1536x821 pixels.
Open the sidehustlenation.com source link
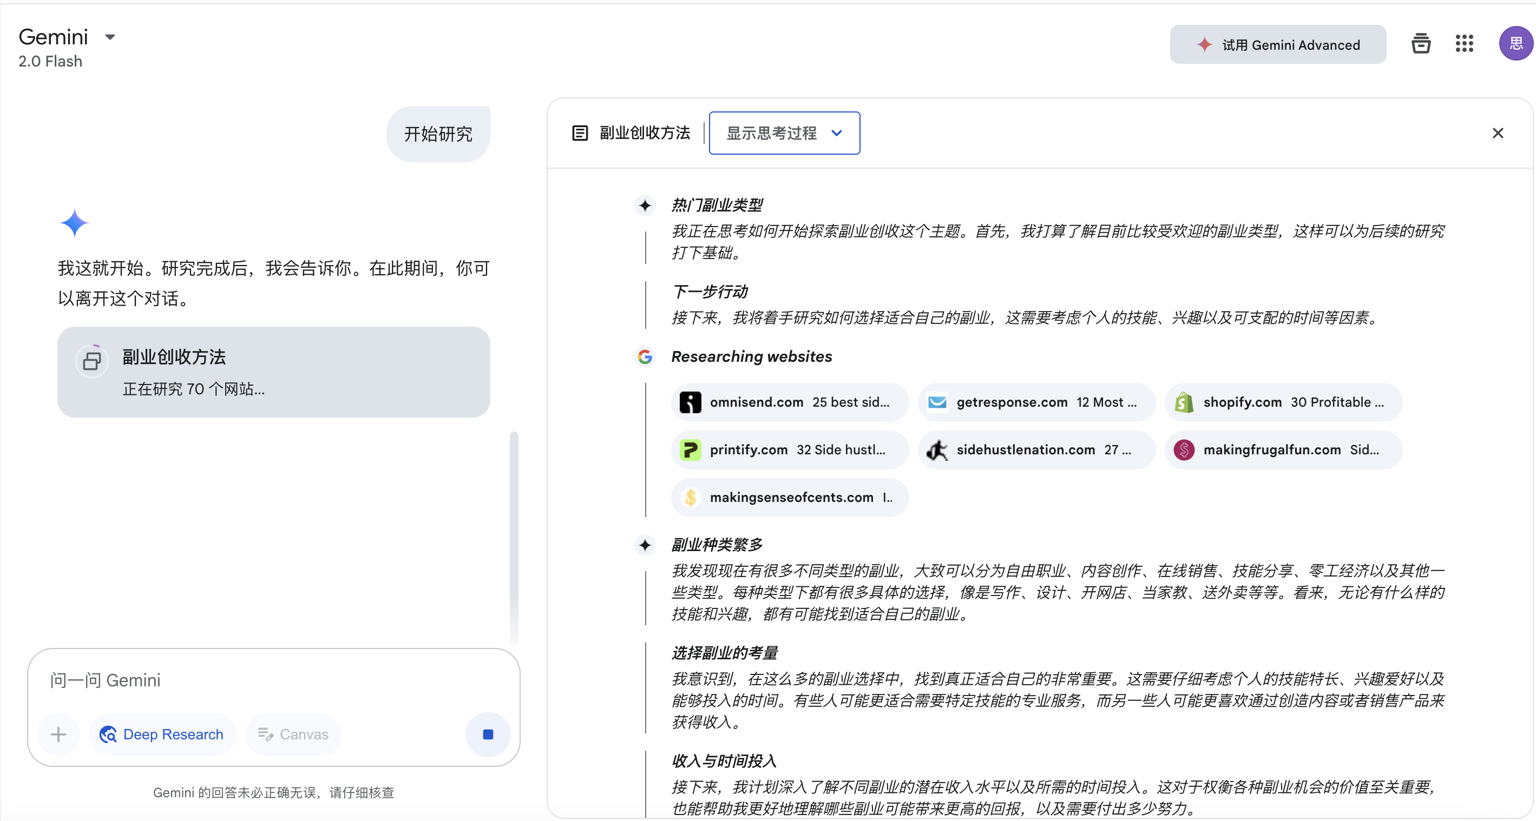(x=1036, y=450)
